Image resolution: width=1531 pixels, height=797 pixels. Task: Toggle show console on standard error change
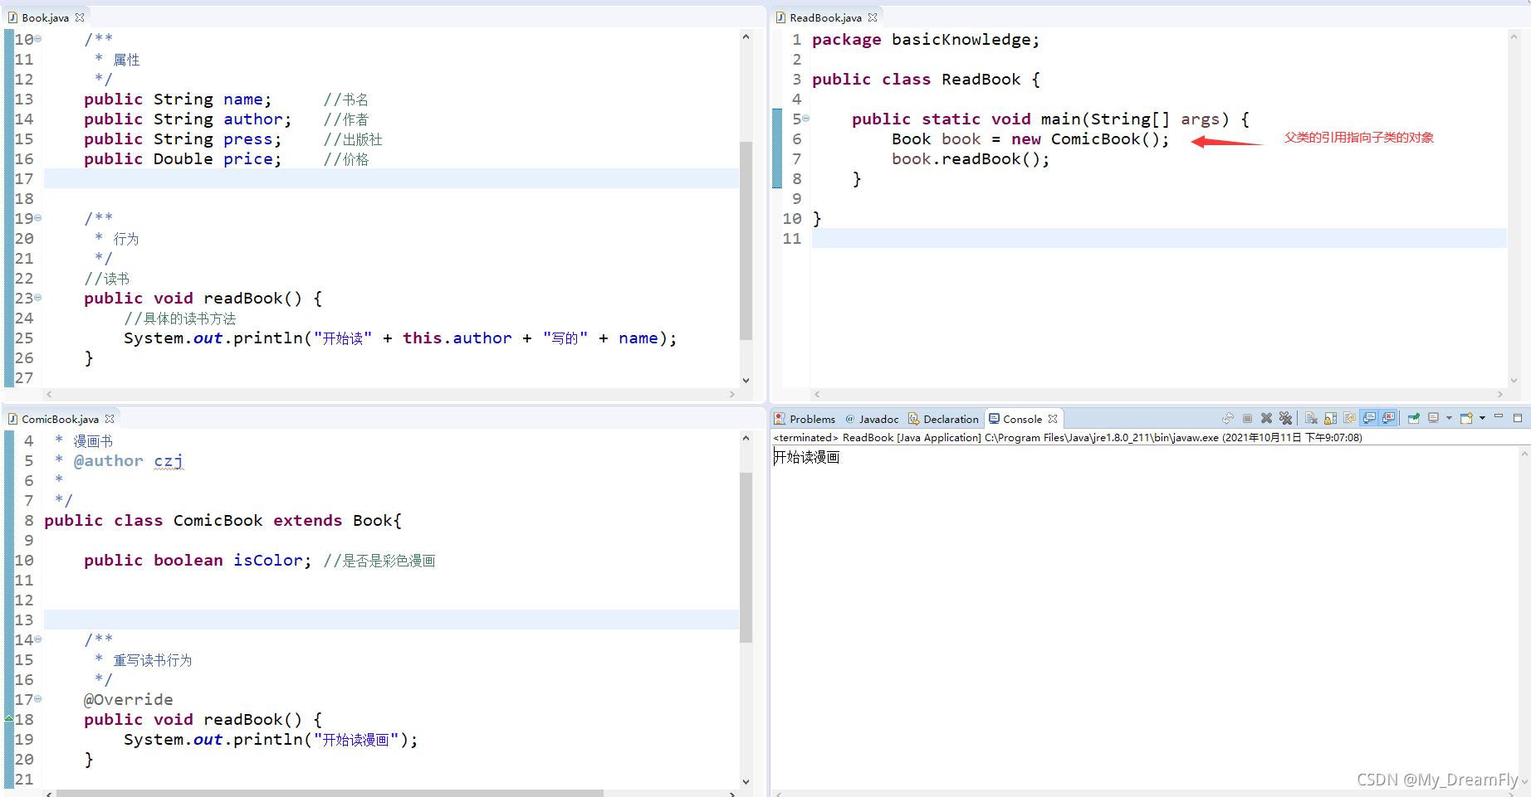[1388, 418]
